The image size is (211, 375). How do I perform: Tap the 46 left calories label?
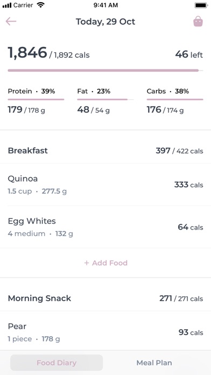(x=189, y=54)
